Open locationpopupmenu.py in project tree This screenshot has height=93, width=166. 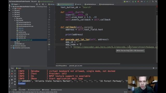[26, 26]
